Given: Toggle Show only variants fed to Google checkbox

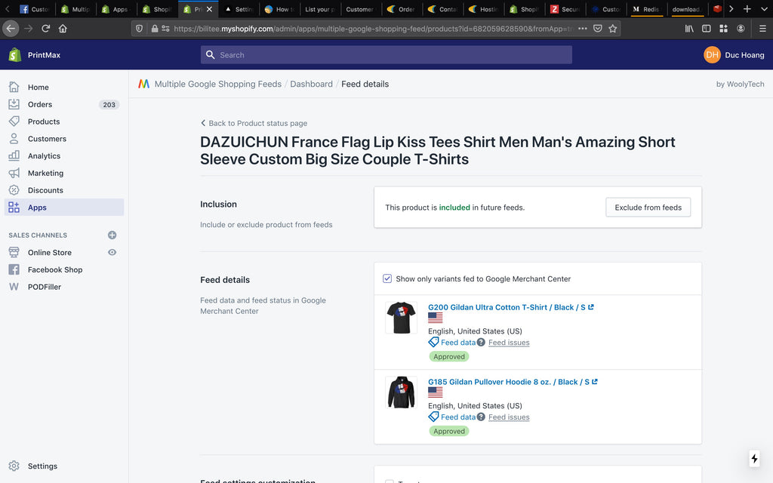Looking at the screenshot, I should pyautogui.click(x=387, y=278).
